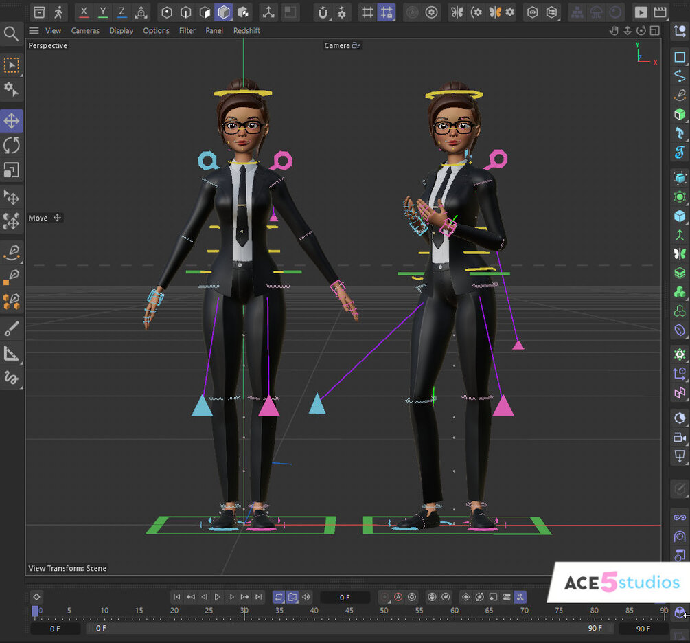Image resolution: width=690 pixels, height=643 pixels.
Task: Open the Cameras menu
Action: (x=85, y=30)
